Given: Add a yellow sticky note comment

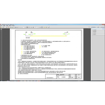Looking at the screenshot, I should [x=45, y=27].
